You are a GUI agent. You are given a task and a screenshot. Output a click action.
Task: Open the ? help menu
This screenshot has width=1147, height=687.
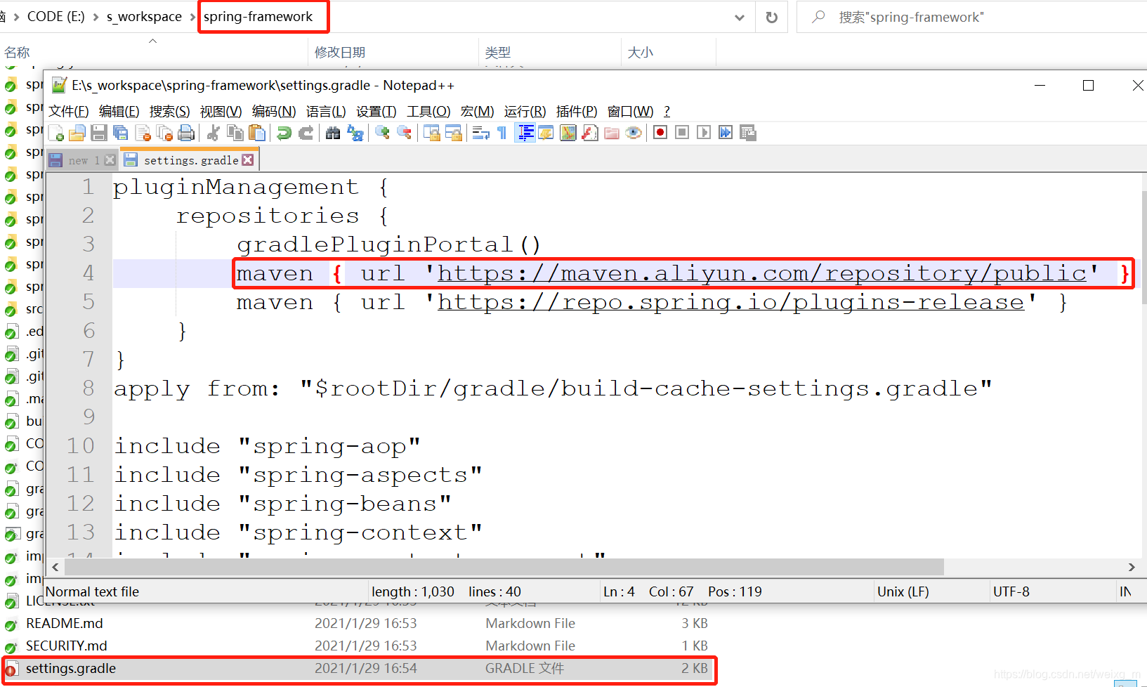667,112
